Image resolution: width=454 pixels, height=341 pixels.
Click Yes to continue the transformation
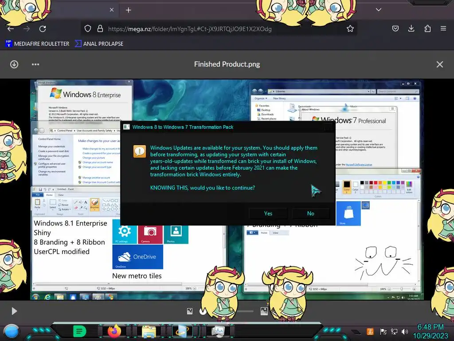point(268,214)
